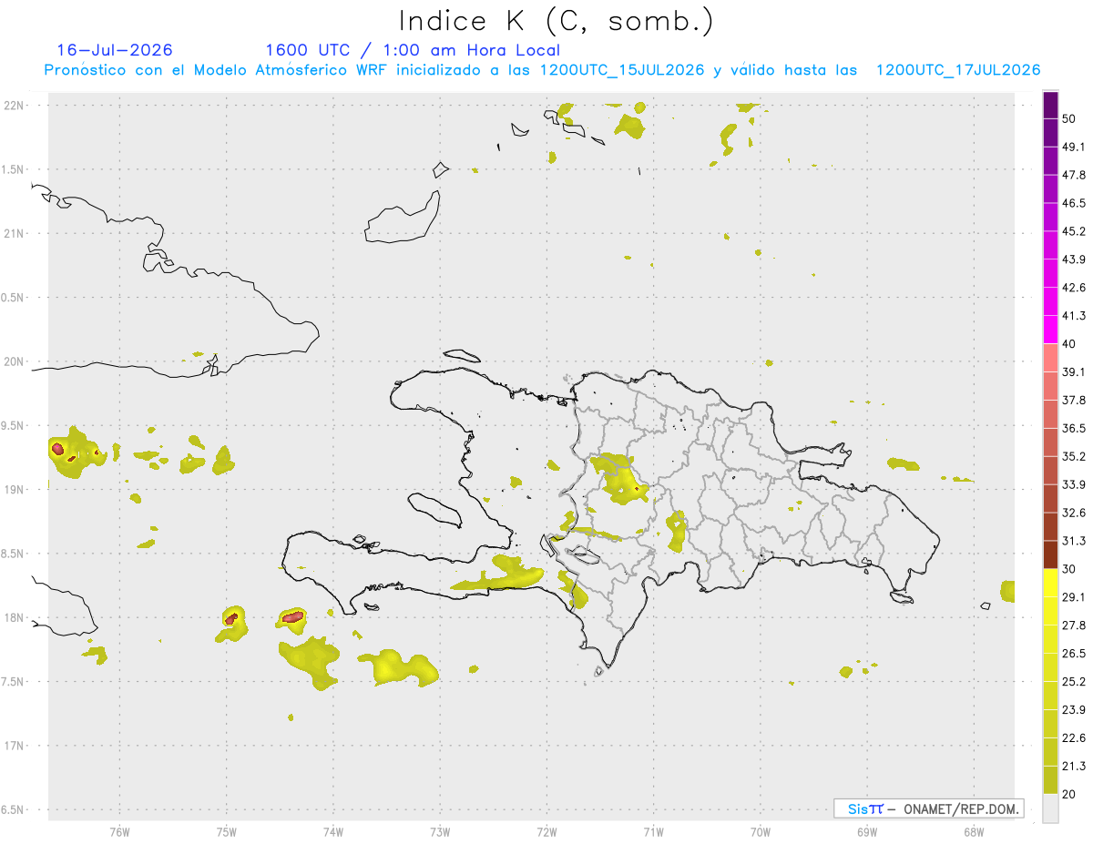Click the 'Indice K (C, somb.)' title
The image size is (1093, 844).
coord(556,20)
